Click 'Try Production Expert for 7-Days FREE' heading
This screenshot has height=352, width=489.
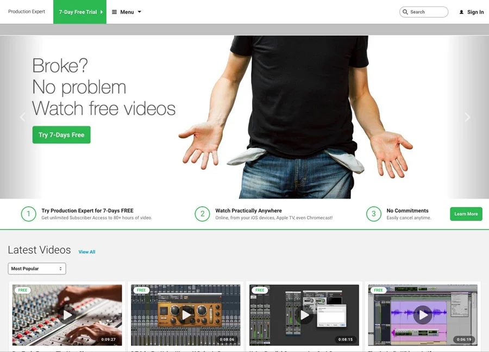pyautogui.click(x=87, y=211)
